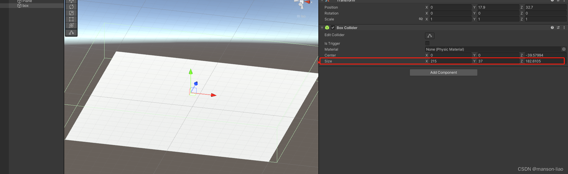Click the Edit Collider label
The height and width of the screenshot is (174, 568).
(334, 35)
